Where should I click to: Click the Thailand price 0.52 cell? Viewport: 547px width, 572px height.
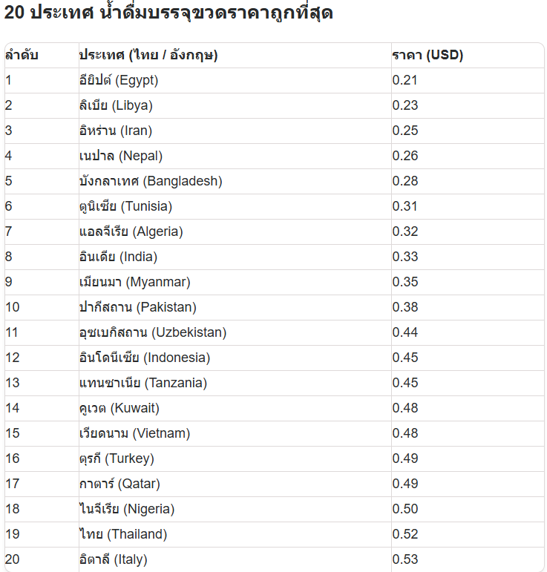468,534
